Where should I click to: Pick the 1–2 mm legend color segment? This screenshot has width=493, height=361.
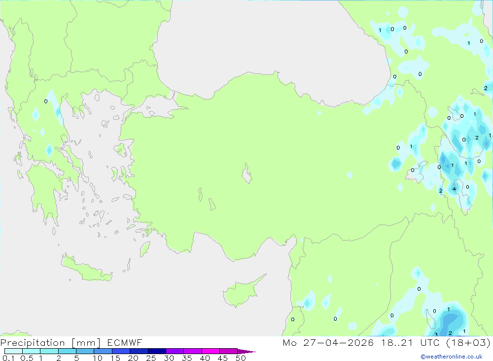click(x=49, y=351)
